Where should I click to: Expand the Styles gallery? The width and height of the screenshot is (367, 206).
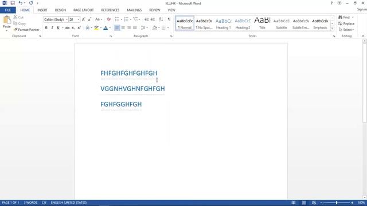click(x=332, y=29)
